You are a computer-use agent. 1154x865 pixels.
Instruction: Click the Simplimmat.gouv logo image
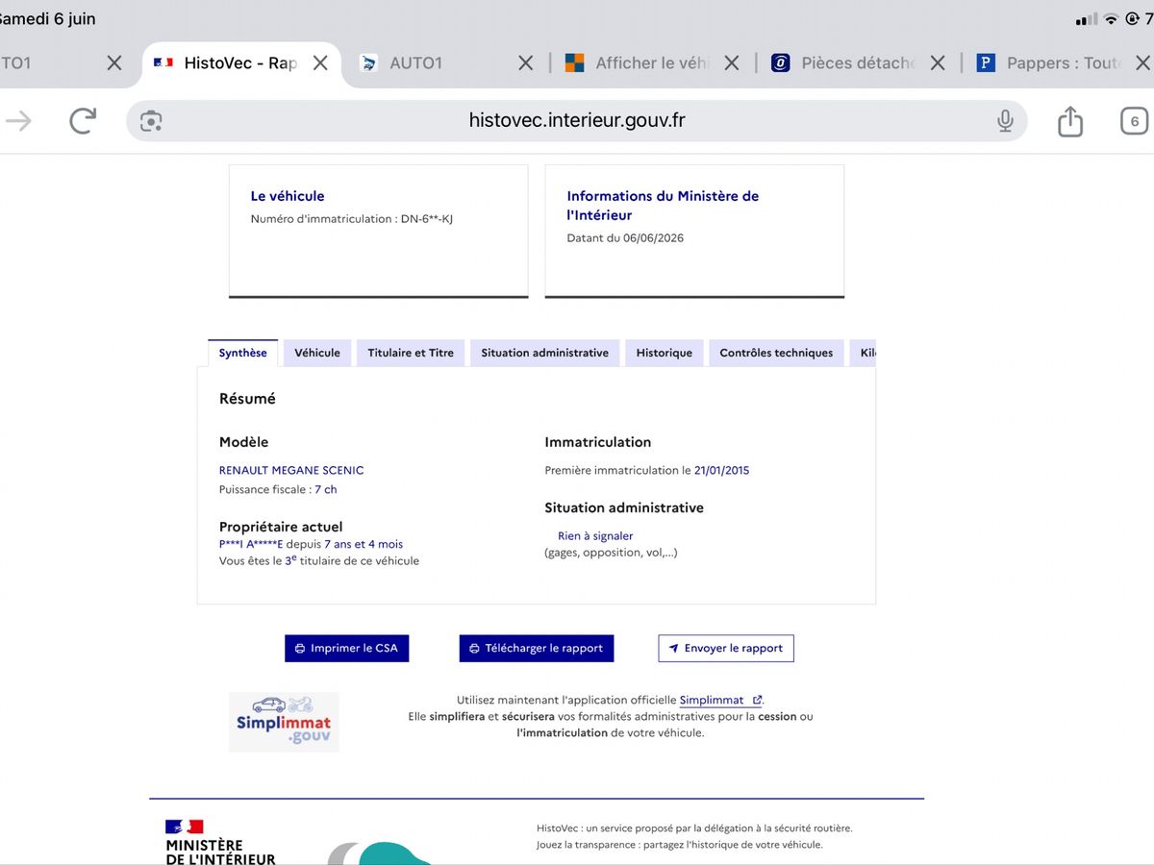click(284, 722)
